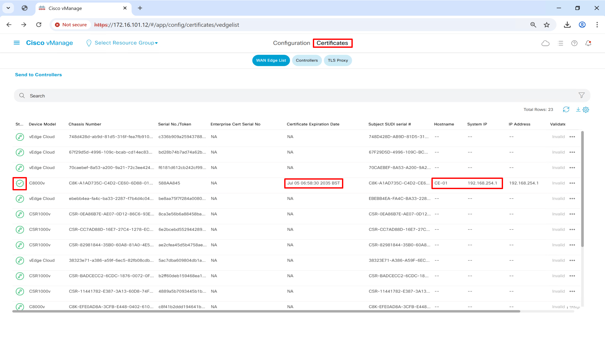The height and width of the screenshot is (337, 605).
Task: Open table column settings gear
Action: (x=586, y=110)
